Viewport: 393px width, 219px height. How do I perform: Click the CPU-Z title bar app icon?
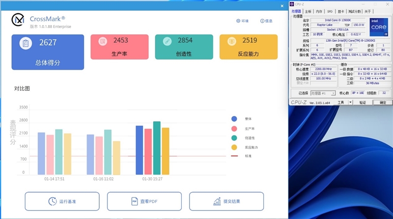click(x=292, y=4)
